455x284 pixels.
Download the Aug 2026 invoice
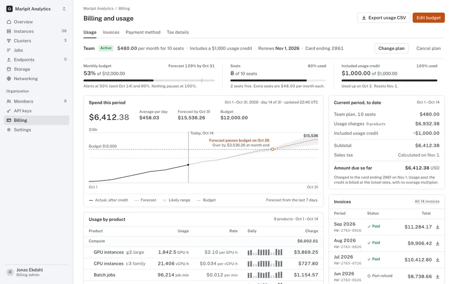click(x=437, y=244)
